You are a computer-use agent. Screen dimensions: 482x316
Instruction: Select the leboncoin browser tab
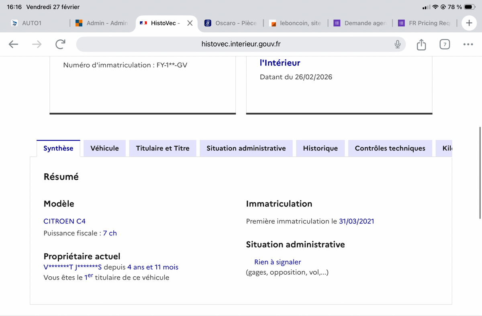(x=296, y=23)
